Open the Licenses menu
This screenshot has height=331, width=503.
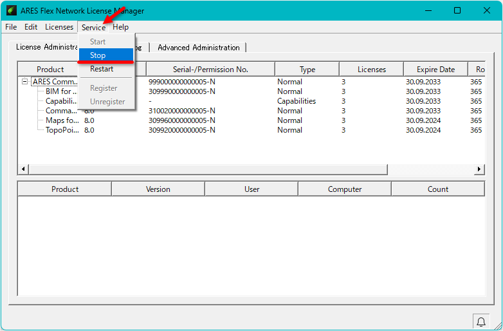point(59,27)
